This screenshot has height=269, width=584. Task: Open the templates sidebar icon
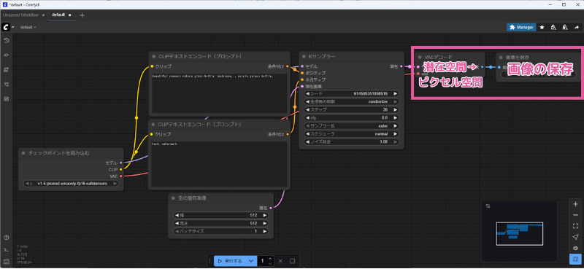point(6,99)
